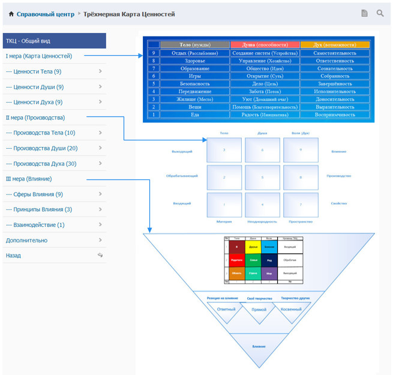Click the home icon in breadcrumb
393x375 pixels.
(x=11, y=14)
